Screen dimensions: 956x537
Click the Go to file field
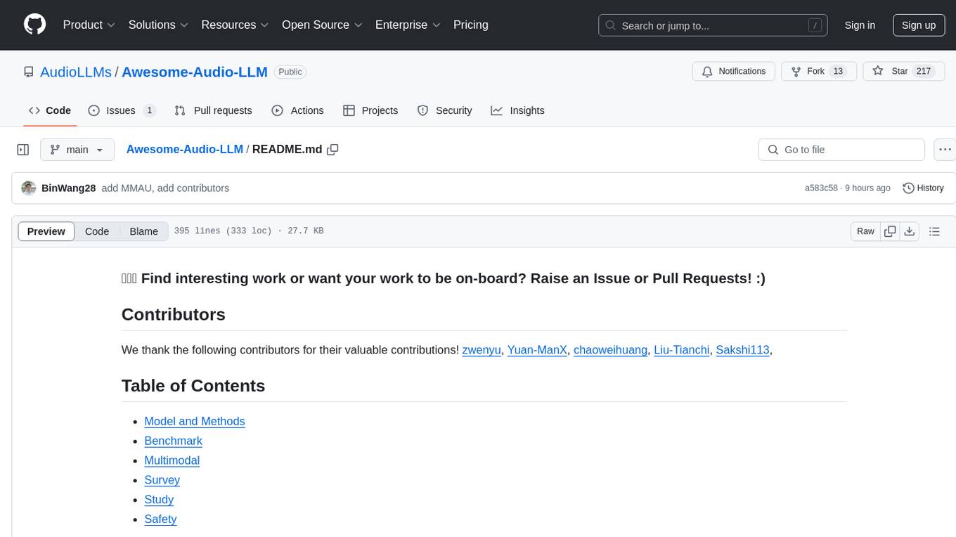tap(841, 150)
